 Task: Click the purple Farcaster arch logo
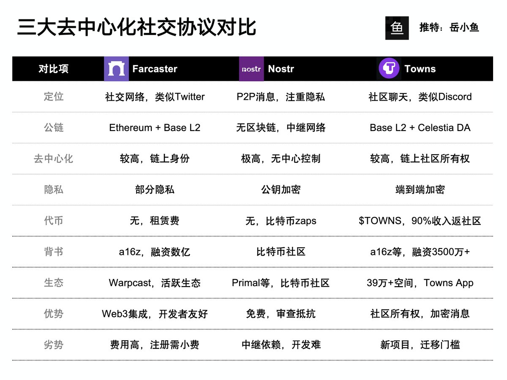116,68
